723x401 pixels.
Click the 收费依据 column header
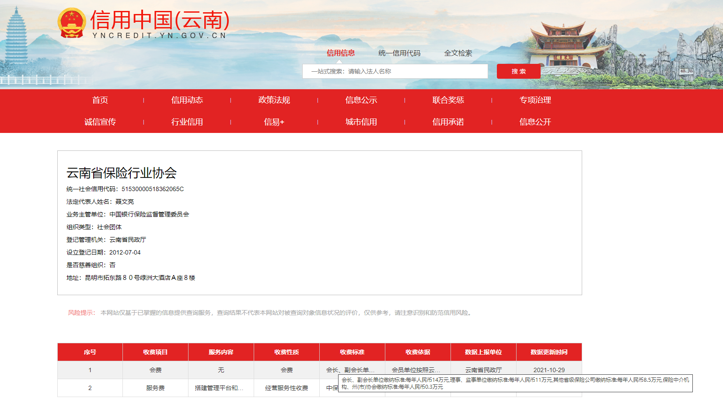coord(418,352)
